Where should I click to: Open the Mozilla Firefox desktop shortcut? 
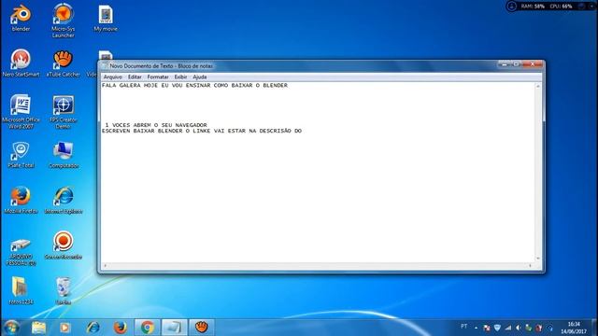[x=21, y=200]
